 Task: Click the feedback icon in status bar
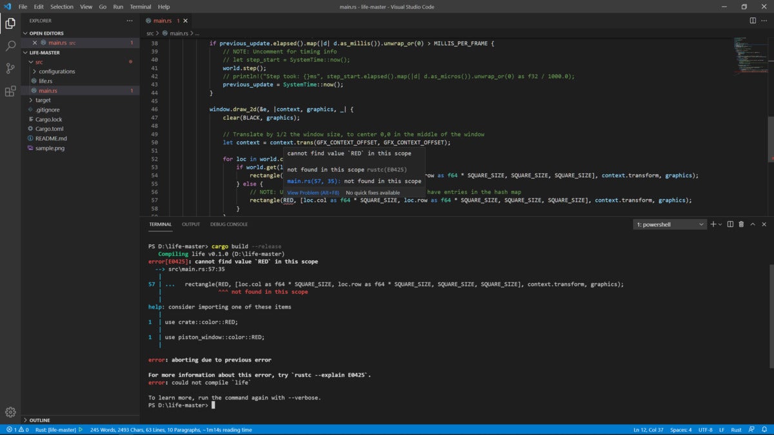pyautogui.click(x=753, y=430)
